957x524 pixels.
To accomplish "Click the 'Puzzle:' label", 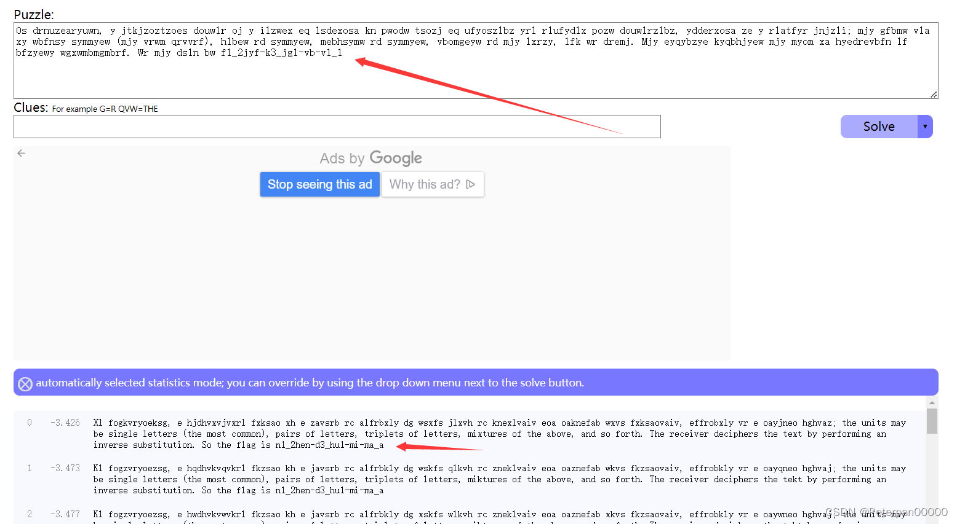I will click(x=34, y=15).
